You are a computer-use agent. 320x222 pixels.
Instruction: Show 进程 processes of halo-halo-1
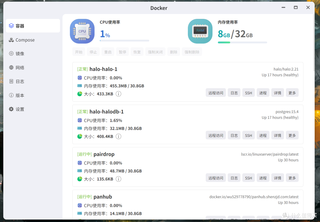pyautogui.click(x=263, y=93)
